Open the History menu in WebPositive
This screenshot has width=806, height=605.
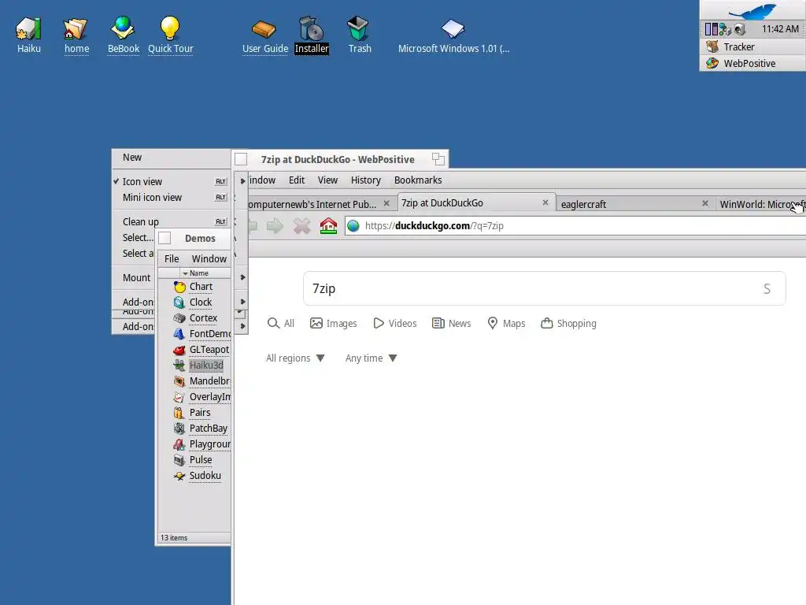365,180
